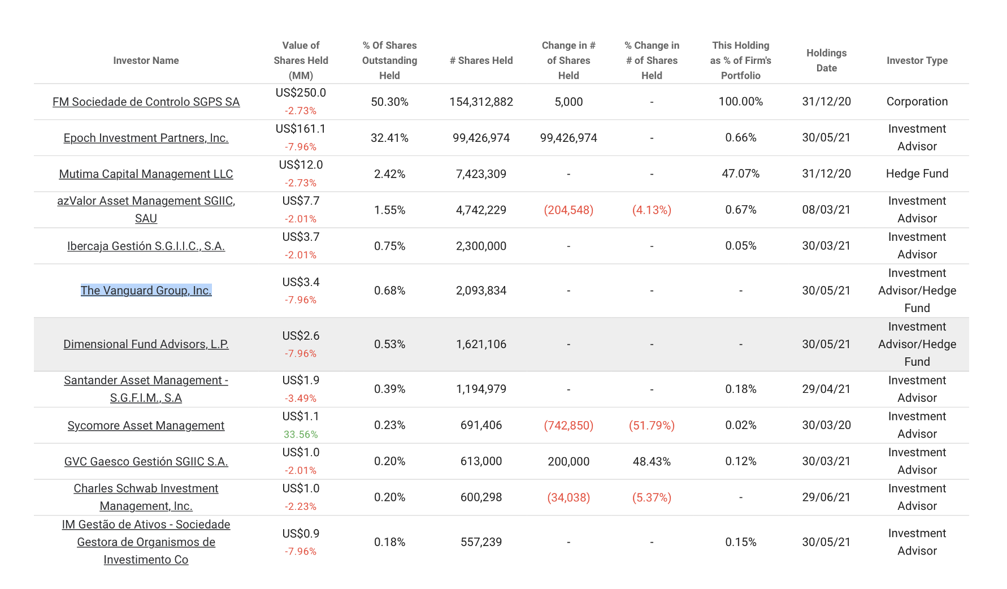
Task: Click the Investor Type column header
Action: click(x=917, y=60)
